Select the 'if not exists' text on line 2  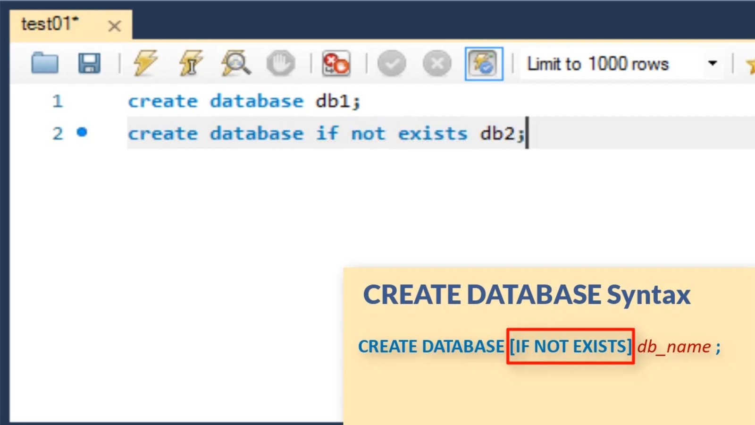click(391, 133)
